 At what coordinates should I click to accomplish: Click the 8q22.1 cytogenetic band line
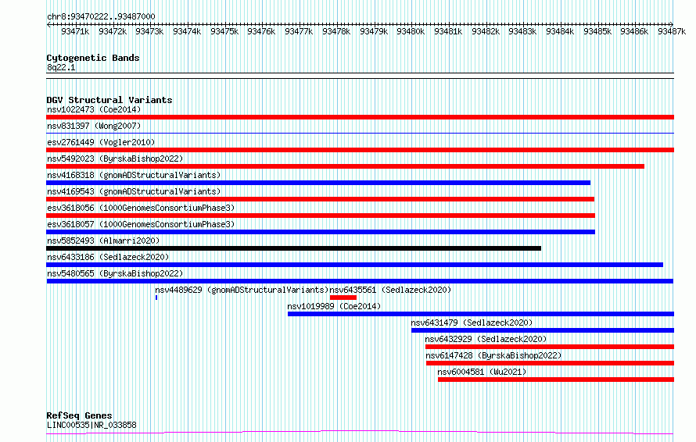[360, 76]
